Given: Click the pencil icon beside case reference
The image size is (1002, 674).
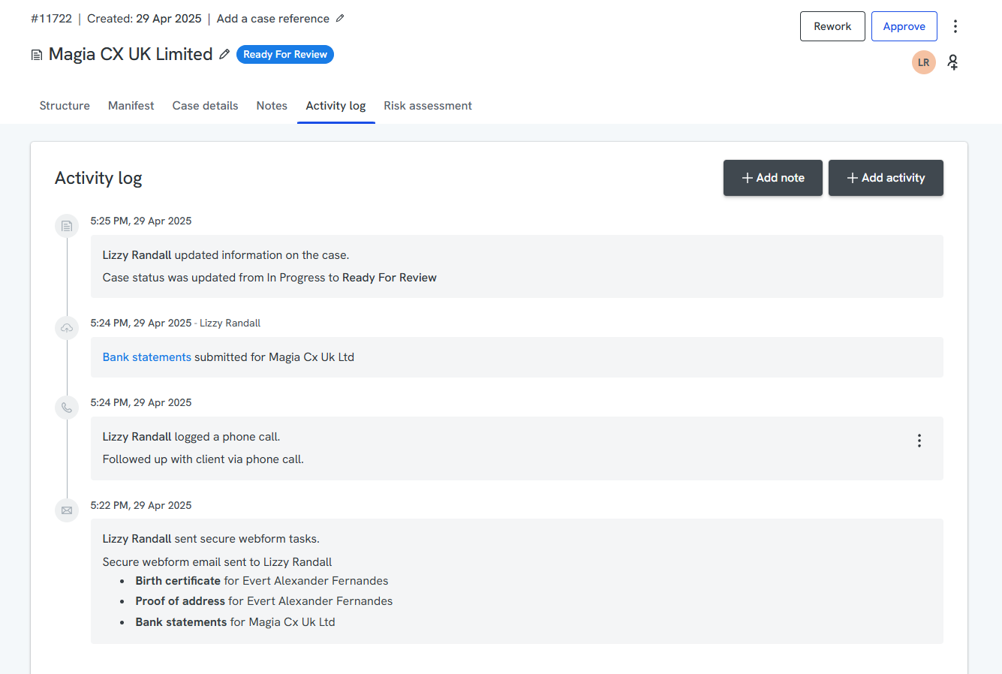Looking at the screenshot, I should coord(340,18).
